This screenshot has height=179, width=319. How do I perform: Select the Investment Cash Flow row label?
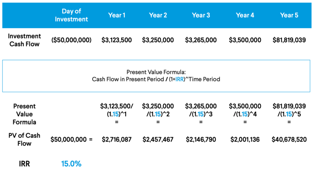[x=24, y=40]
